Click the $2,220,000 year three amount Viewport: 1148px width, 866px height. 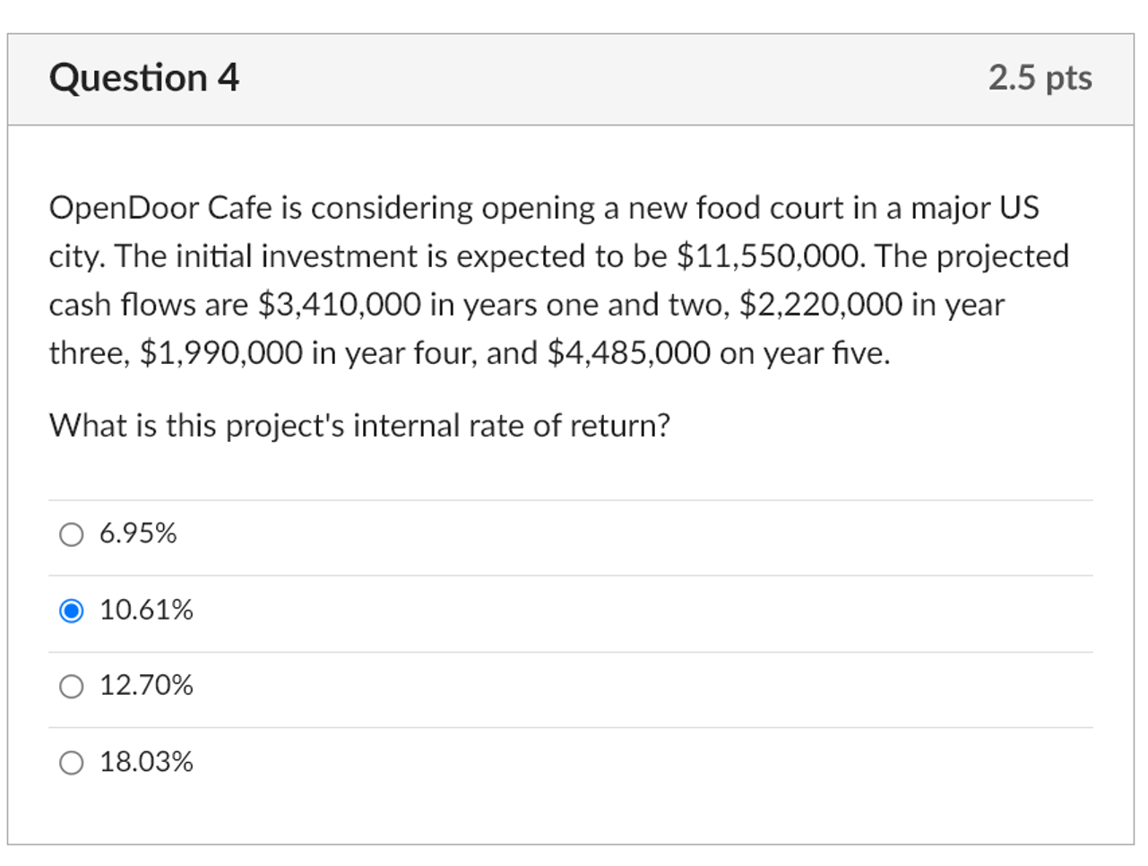(x=820, y=305)
